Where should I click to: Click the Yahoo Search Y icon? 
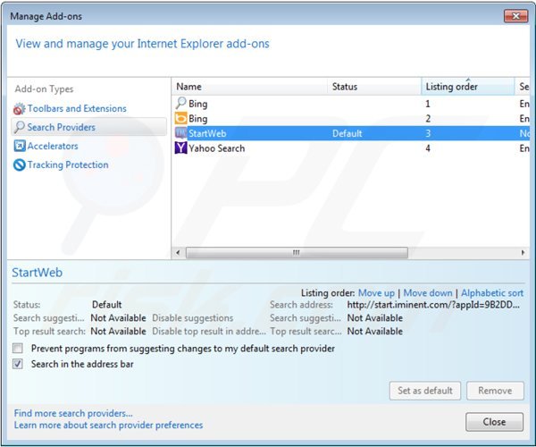pos(180,148)
